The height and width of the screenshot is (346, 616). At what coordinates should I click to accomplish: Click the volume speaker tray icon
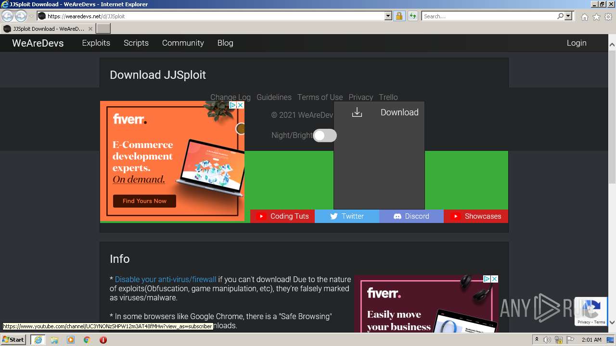pos(547,340)
